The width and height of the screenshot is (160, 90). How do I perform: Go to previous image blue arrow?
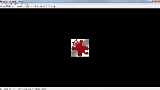(41, 6)
